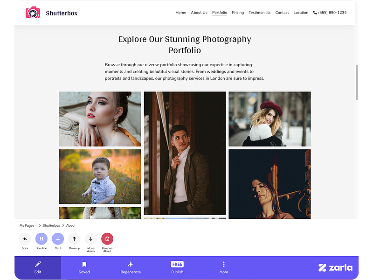Click the Saved bookmark icon
The height and width of the screenshot is (280, 373).
click(84, 265)
